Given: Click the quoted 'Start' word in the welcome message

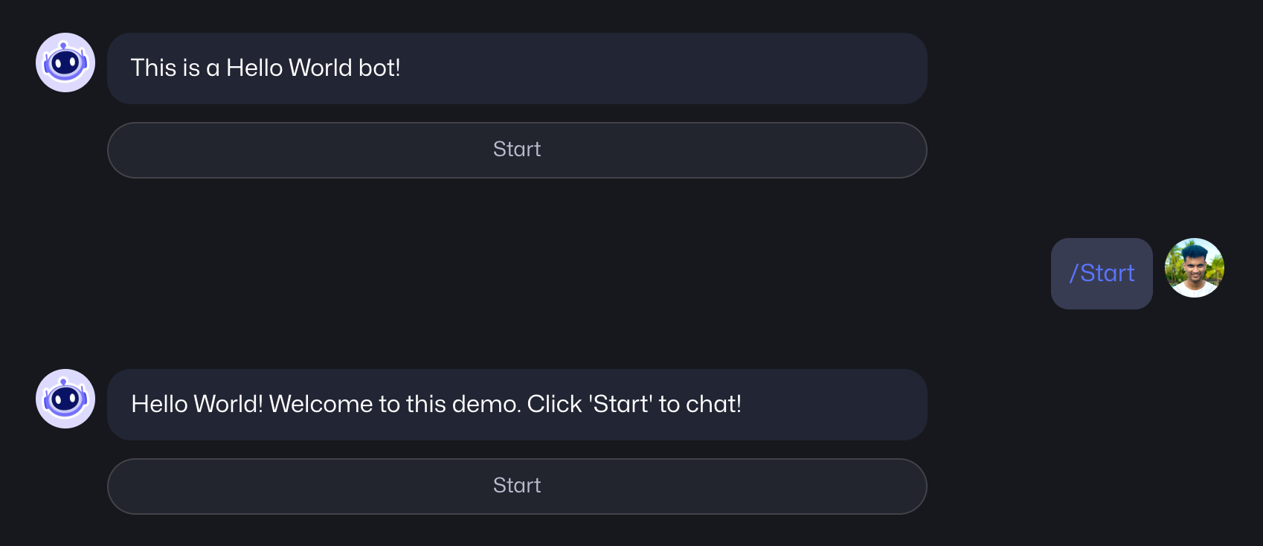Looking at the screenshot, I should point(620,405).
